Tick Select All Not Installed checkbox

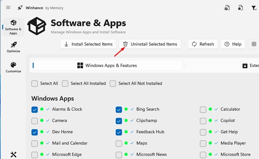click(x=113, y=84)
